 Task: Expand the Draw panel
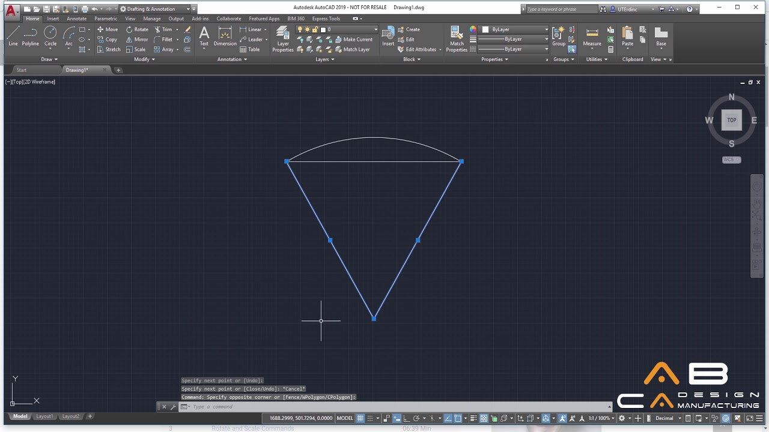(49, 59)
